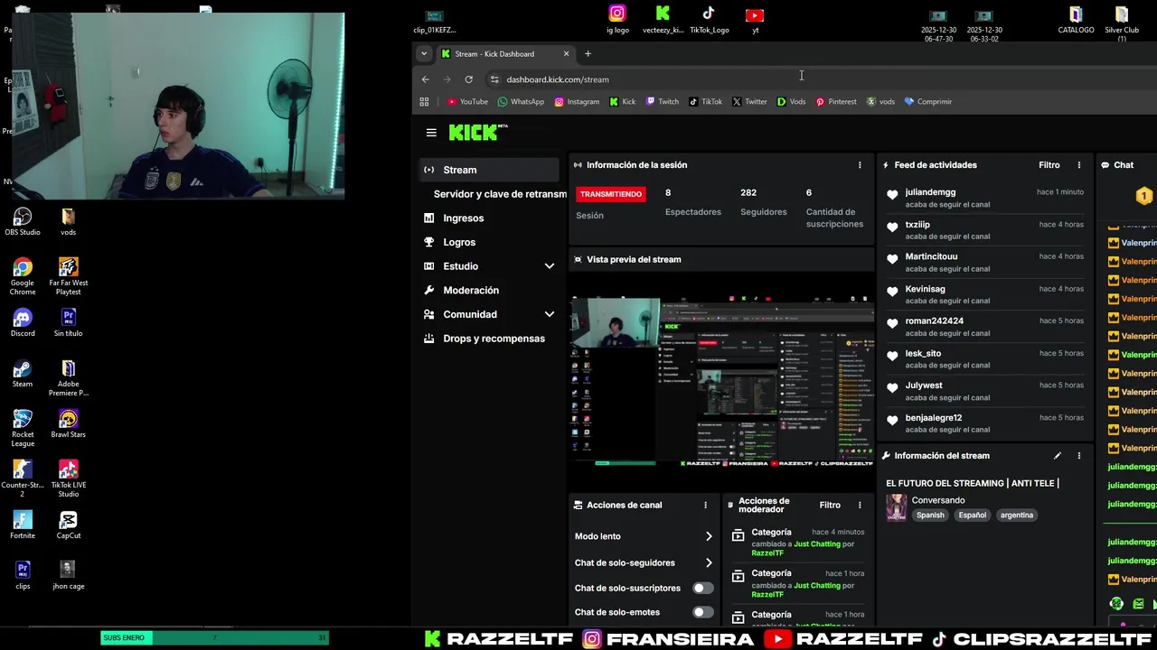Toggle Chat de solo-emotes switch
This screenshot has width=1157, height=650.
click(x=702, y=612)
